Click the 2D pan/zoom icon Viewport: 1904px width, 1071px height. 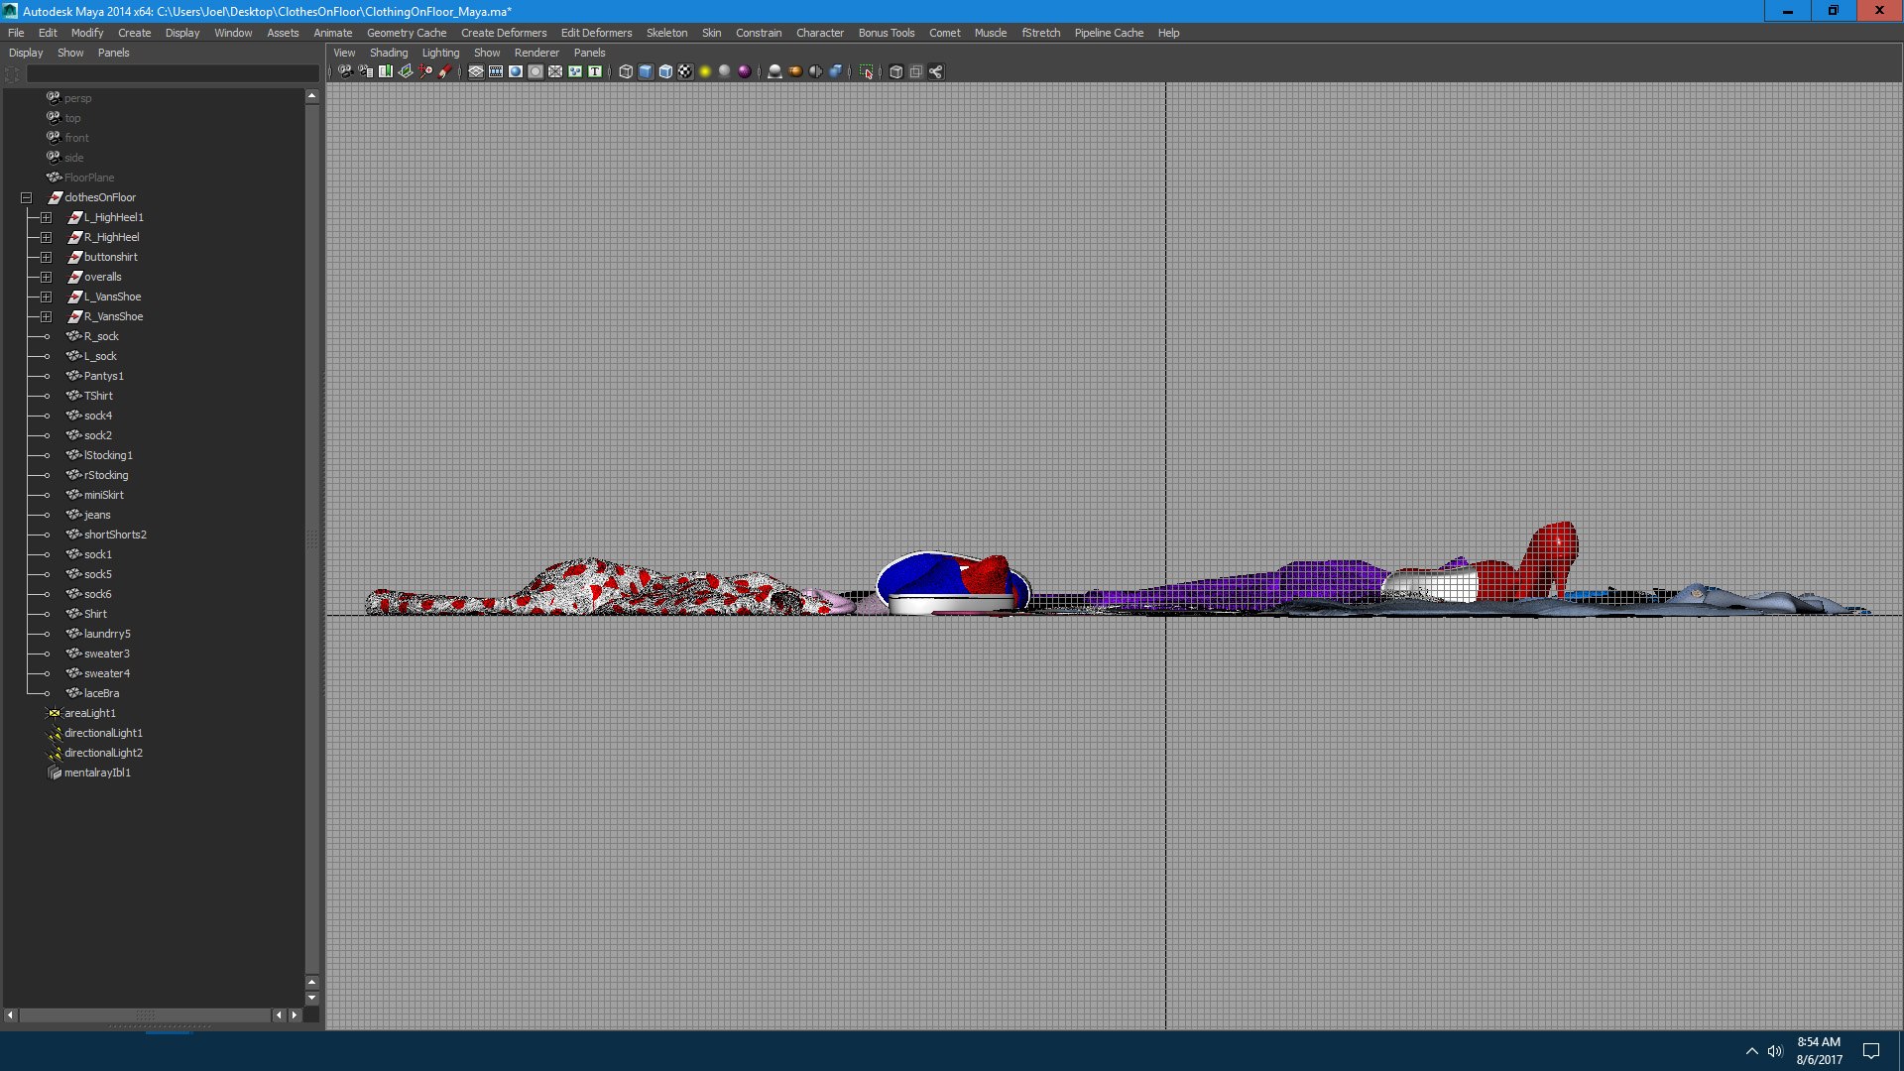tap(425, 71)
